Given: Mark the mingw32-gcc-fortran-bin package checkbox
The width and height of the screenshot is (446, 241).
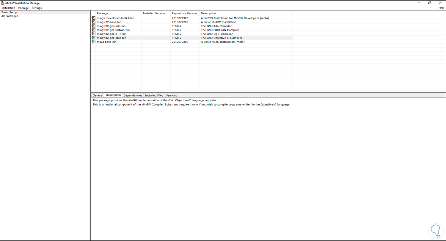Looking at the screenshot, I should (93, 30).
